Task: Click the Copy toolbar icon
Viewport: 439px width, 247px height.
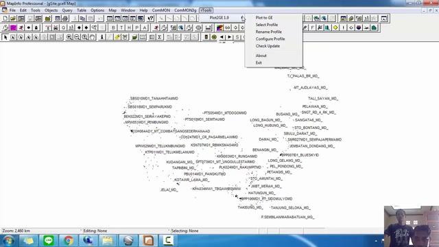Action: [82, 19]
